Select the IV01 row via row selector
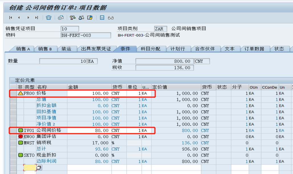Image resolution: width=293 pixels, height=174 pixels. tap(13, 130)
